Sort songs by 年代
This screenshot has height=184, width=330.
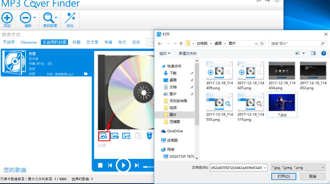(x=122, y=42)
